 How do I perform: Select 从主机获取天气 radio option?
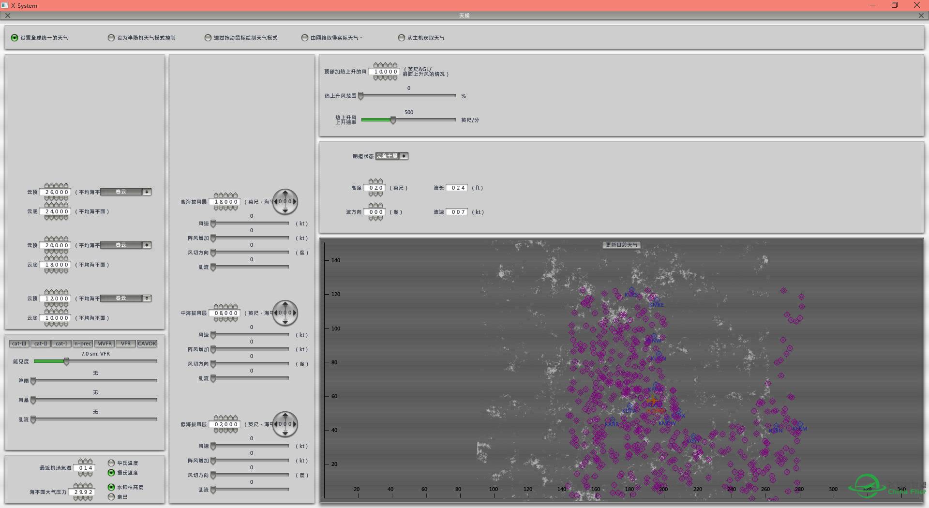(x=402, y=38)
